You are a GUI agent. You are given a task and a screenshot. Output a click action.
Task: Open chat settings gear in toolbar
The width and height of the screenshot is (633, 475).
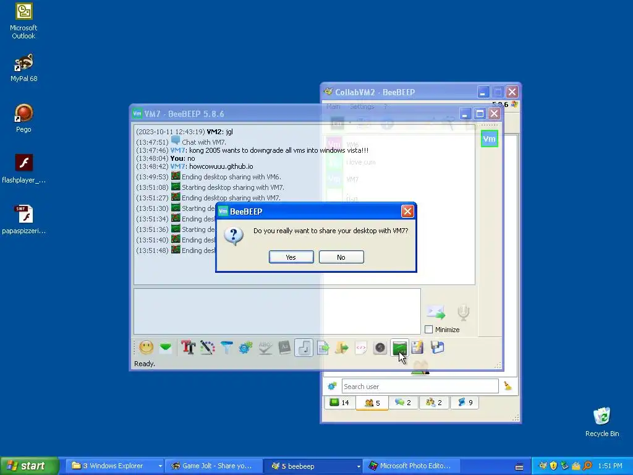tap(245, 348)
